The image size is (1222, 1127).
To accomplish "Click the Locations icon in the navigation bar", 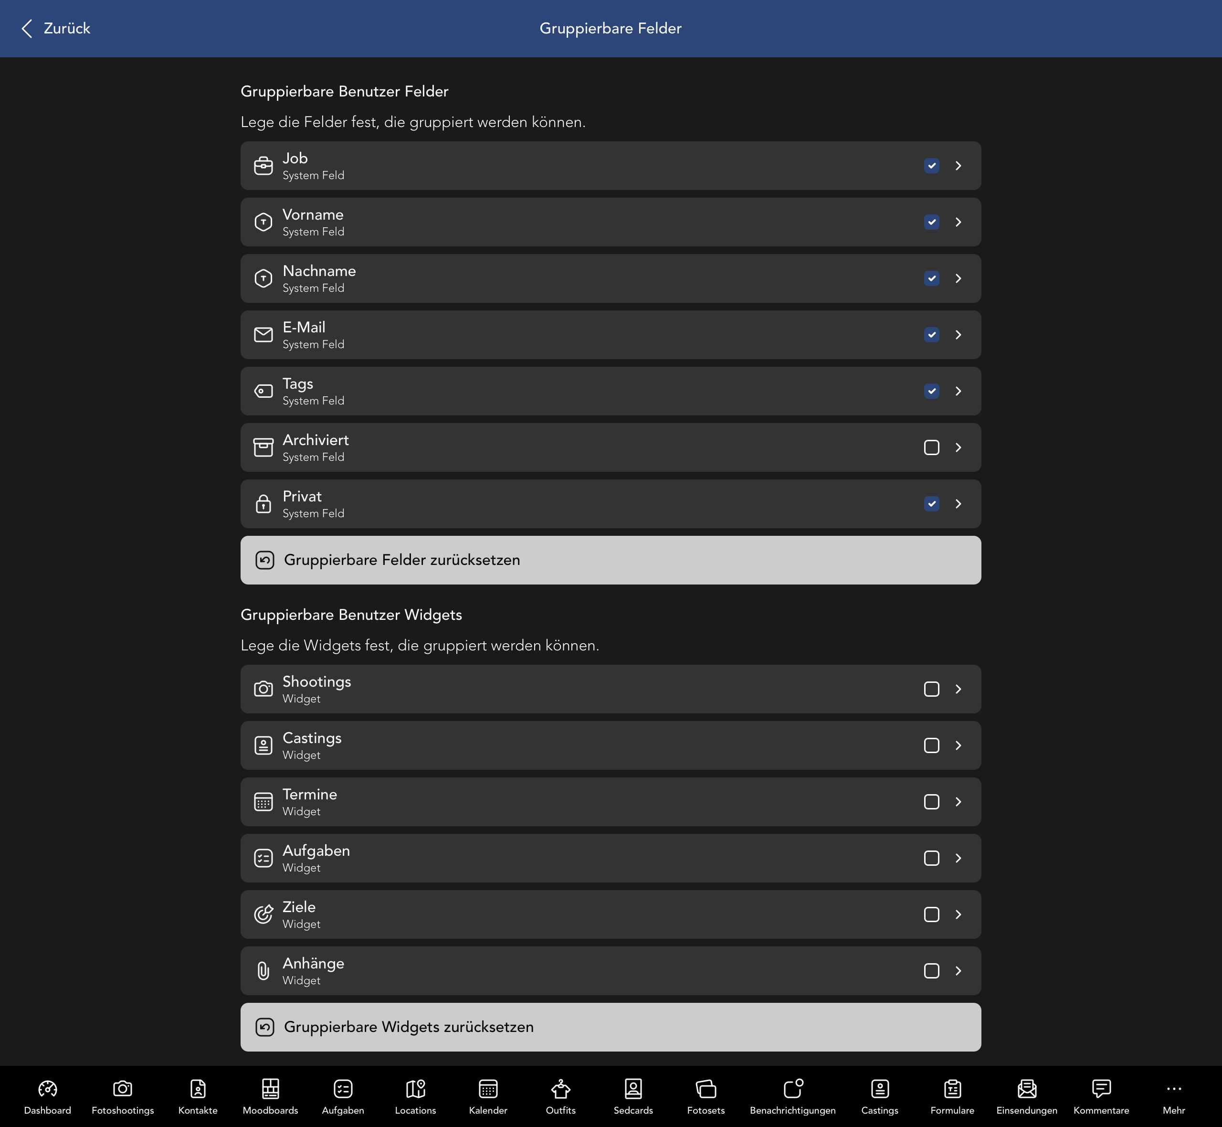I will [415, 1095].
